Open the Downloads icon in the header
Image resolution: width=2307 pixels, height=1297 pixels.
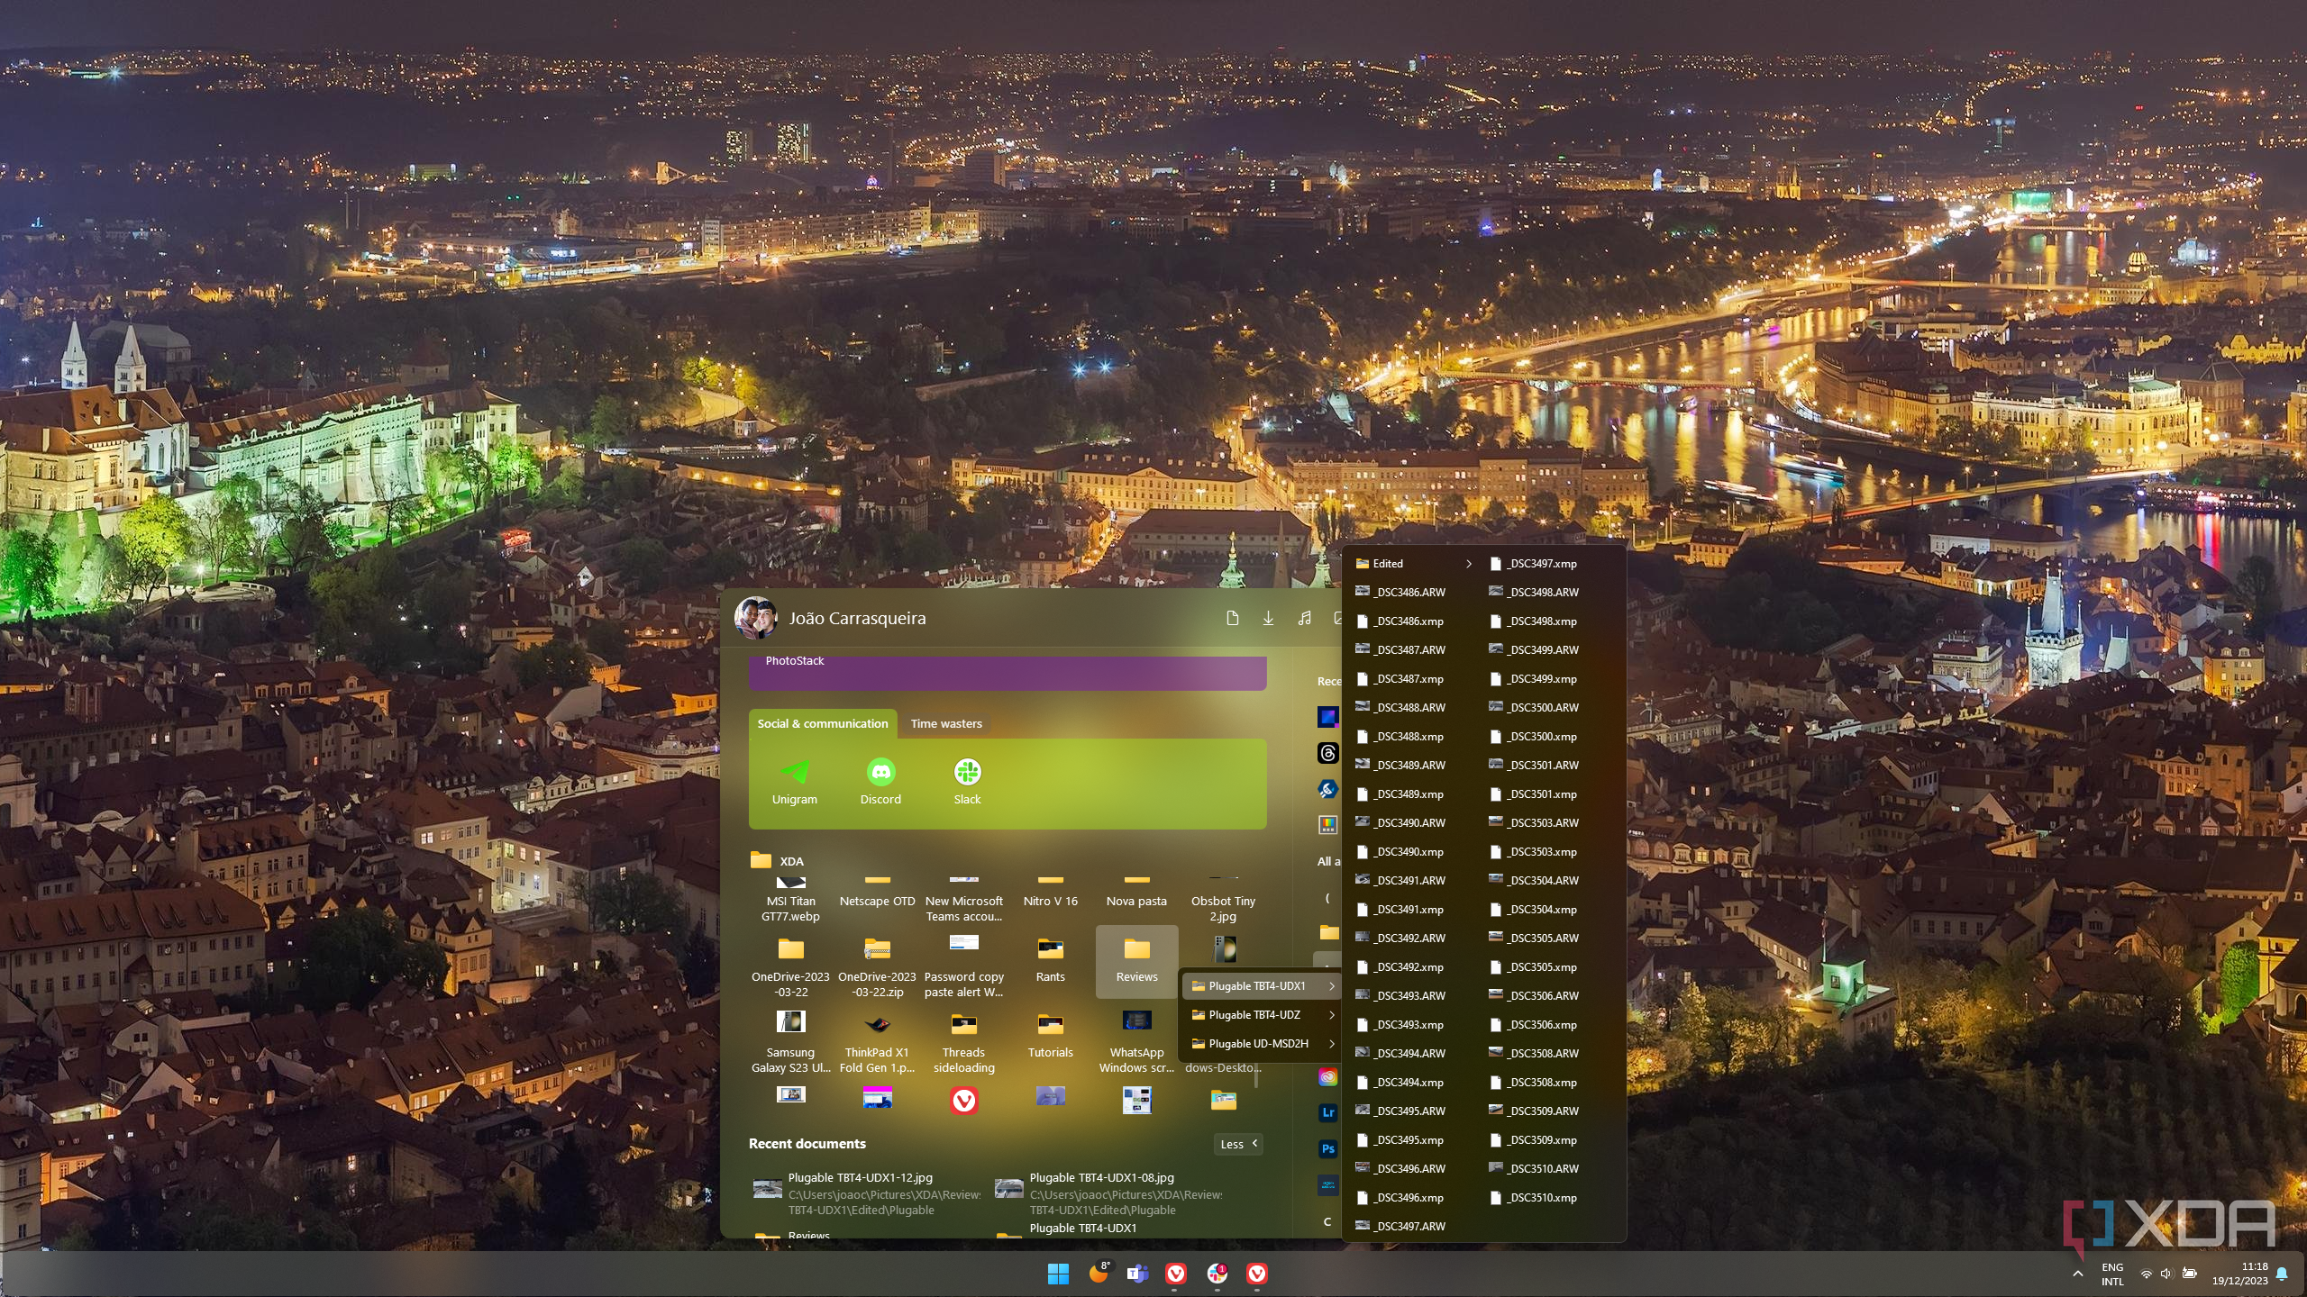click(1268, 618)
